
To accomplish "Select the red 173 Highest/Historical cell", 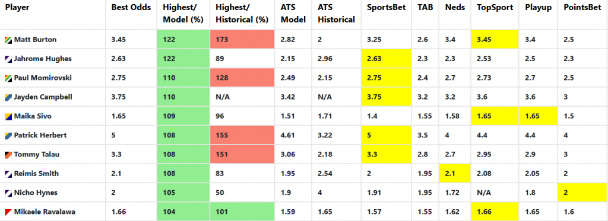I will pyautogui.click(x=242, y=40).
